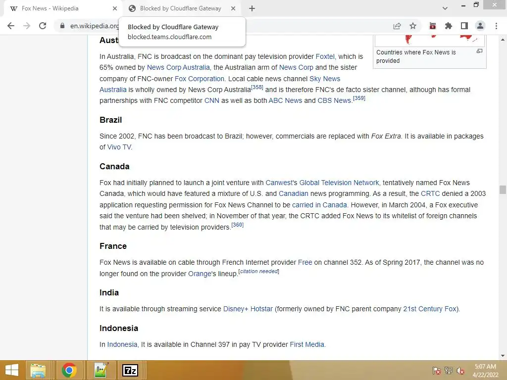This screenshot has height=380, width=507.
Task: Open the Free provider link
Action: pos(305,262)
